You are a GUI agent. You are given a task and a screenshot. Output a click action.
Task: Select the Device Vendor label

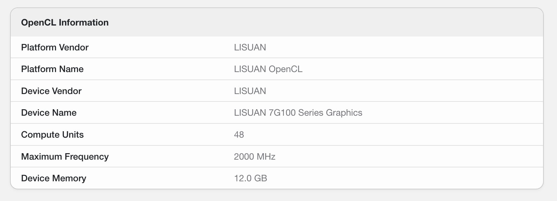51,91
